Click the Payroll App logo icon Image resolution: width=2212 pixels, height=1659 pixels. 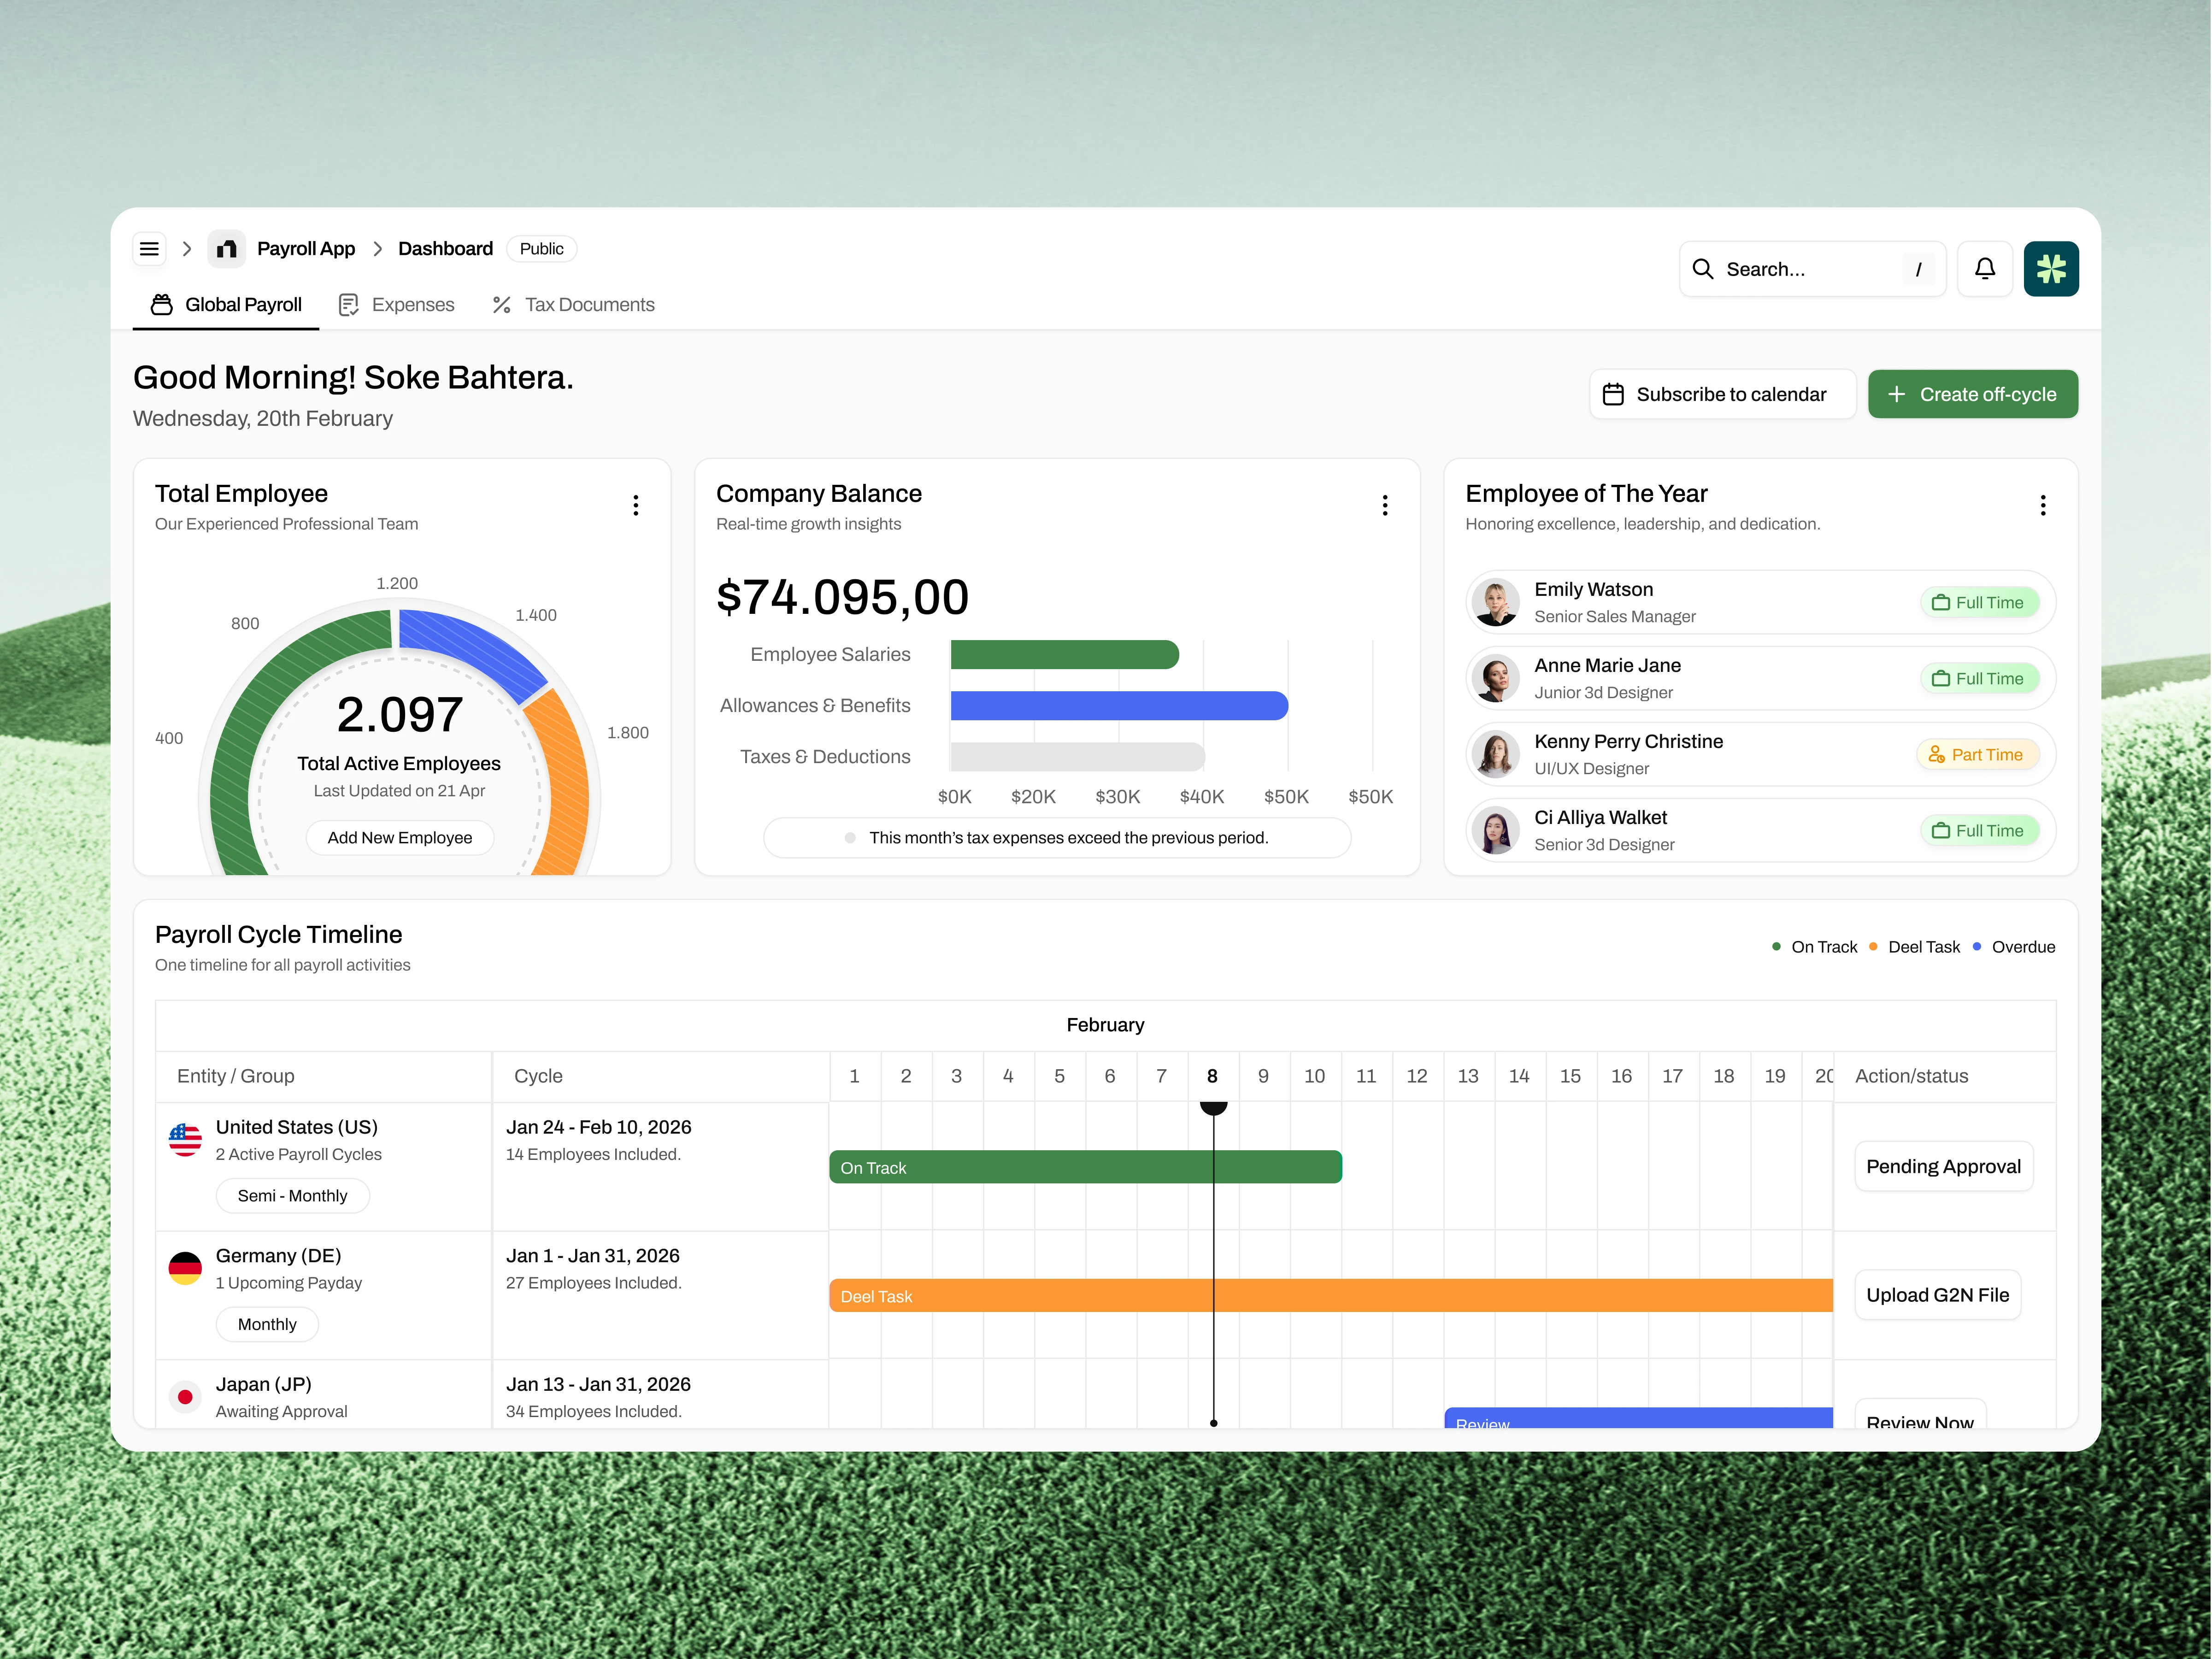click(227, 249)
